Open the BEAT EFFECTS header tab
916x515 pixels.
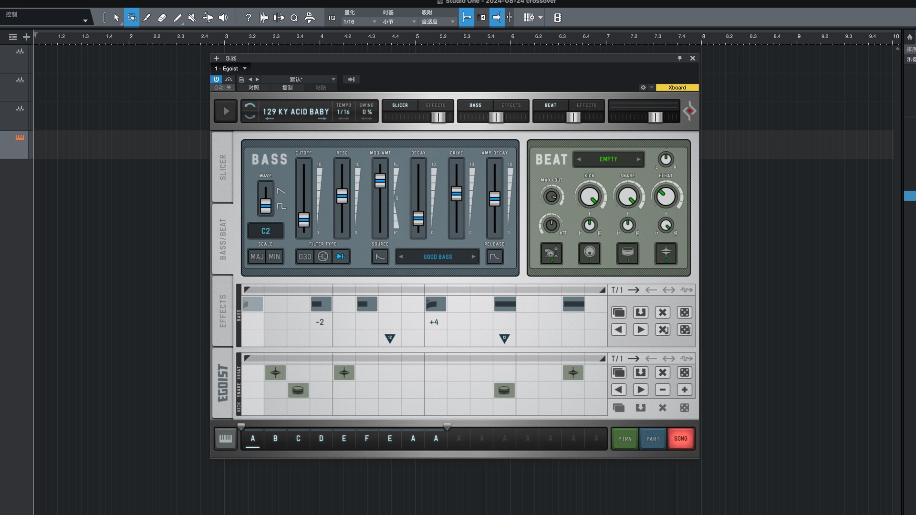click(586, 105)
